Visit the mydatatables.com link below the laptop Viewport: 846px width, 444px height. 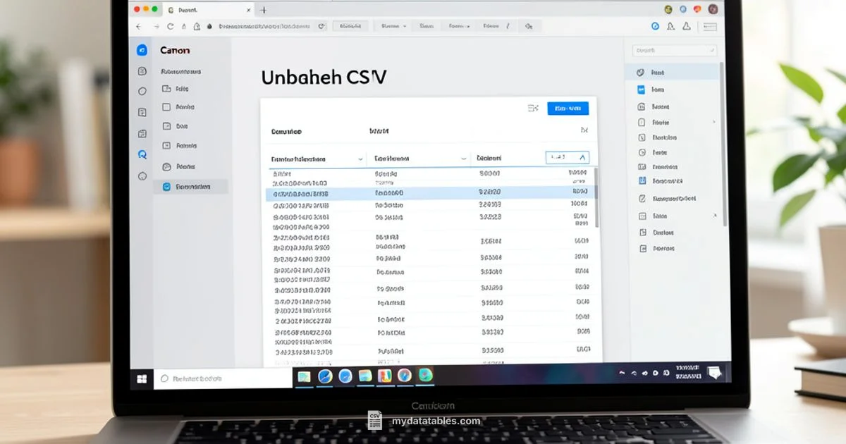coord(431,423)
